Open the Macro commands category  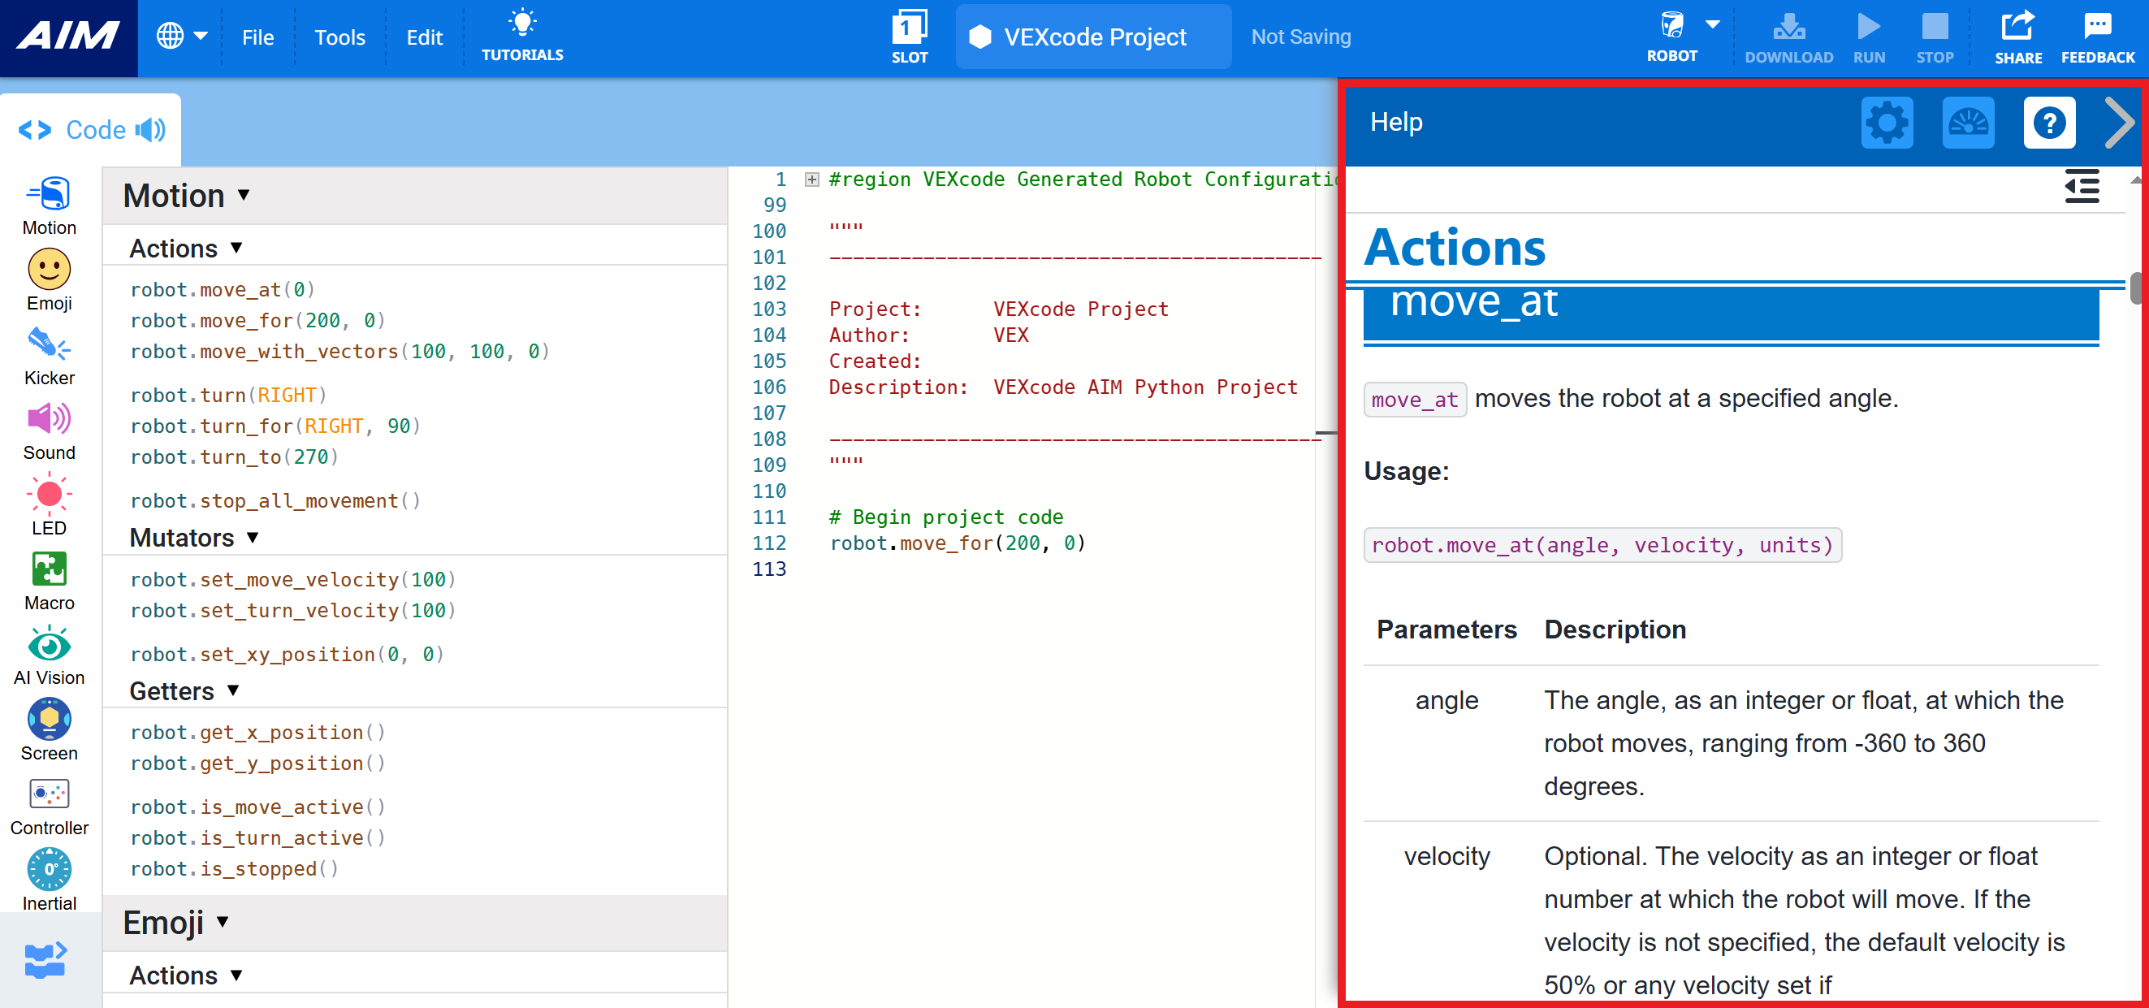49,578
